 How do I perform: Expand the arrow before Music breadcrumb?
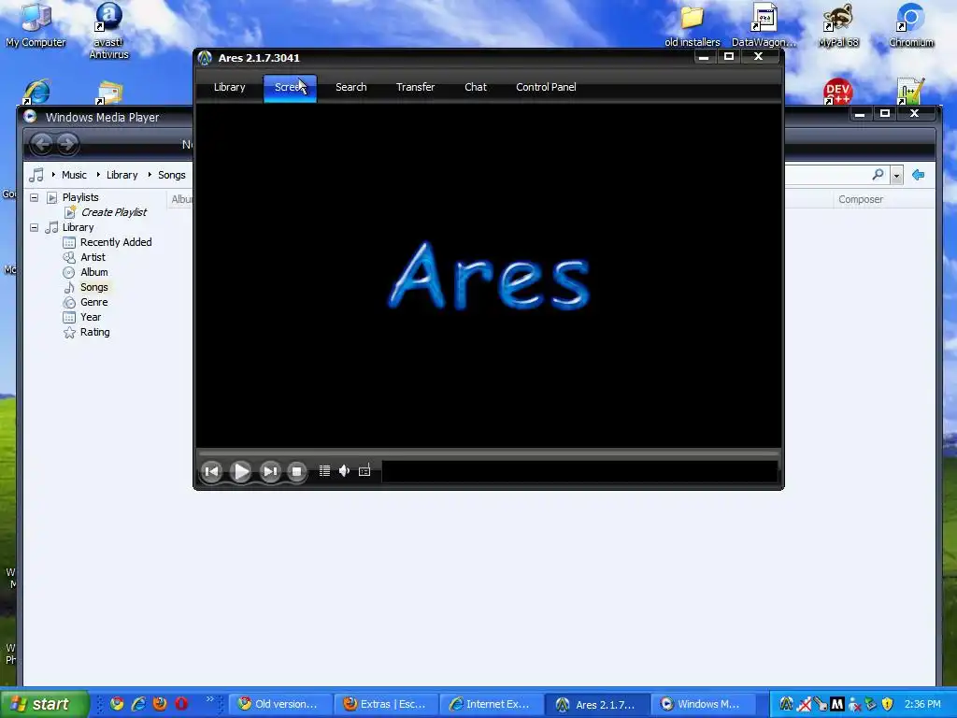tap(53, 175)
